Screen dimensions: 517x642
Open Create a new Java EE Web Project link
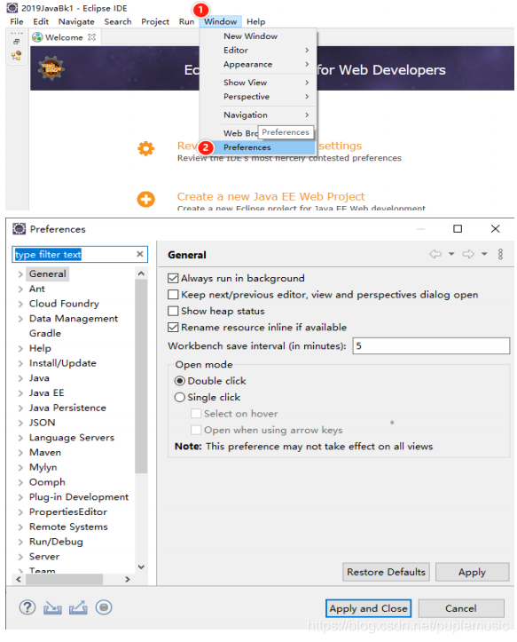click(270, 196)
